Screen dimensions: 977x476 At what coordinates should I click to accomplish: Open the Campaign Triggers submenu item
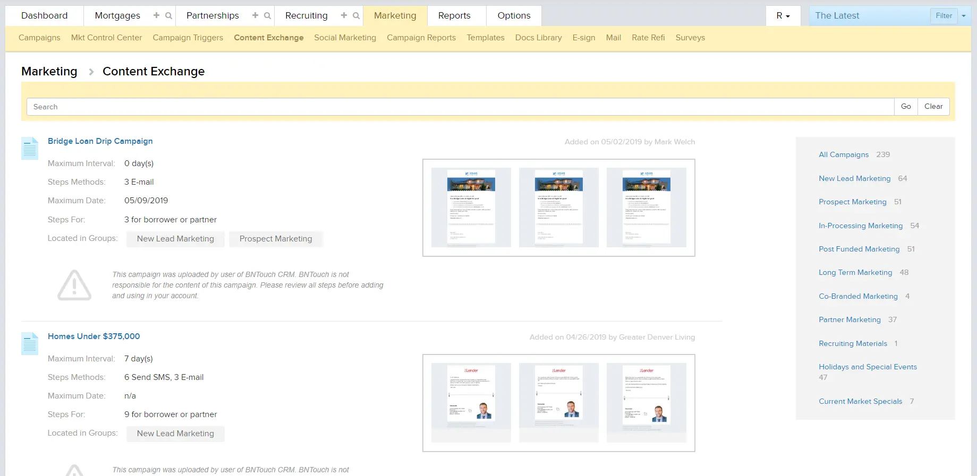pyautogui.click(x=188, y=38)
